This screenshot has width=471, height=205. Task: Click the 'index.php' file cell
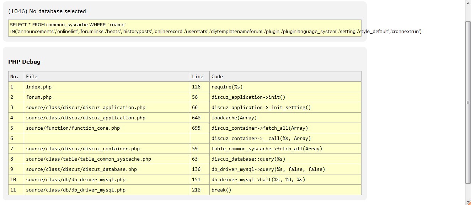107,87
